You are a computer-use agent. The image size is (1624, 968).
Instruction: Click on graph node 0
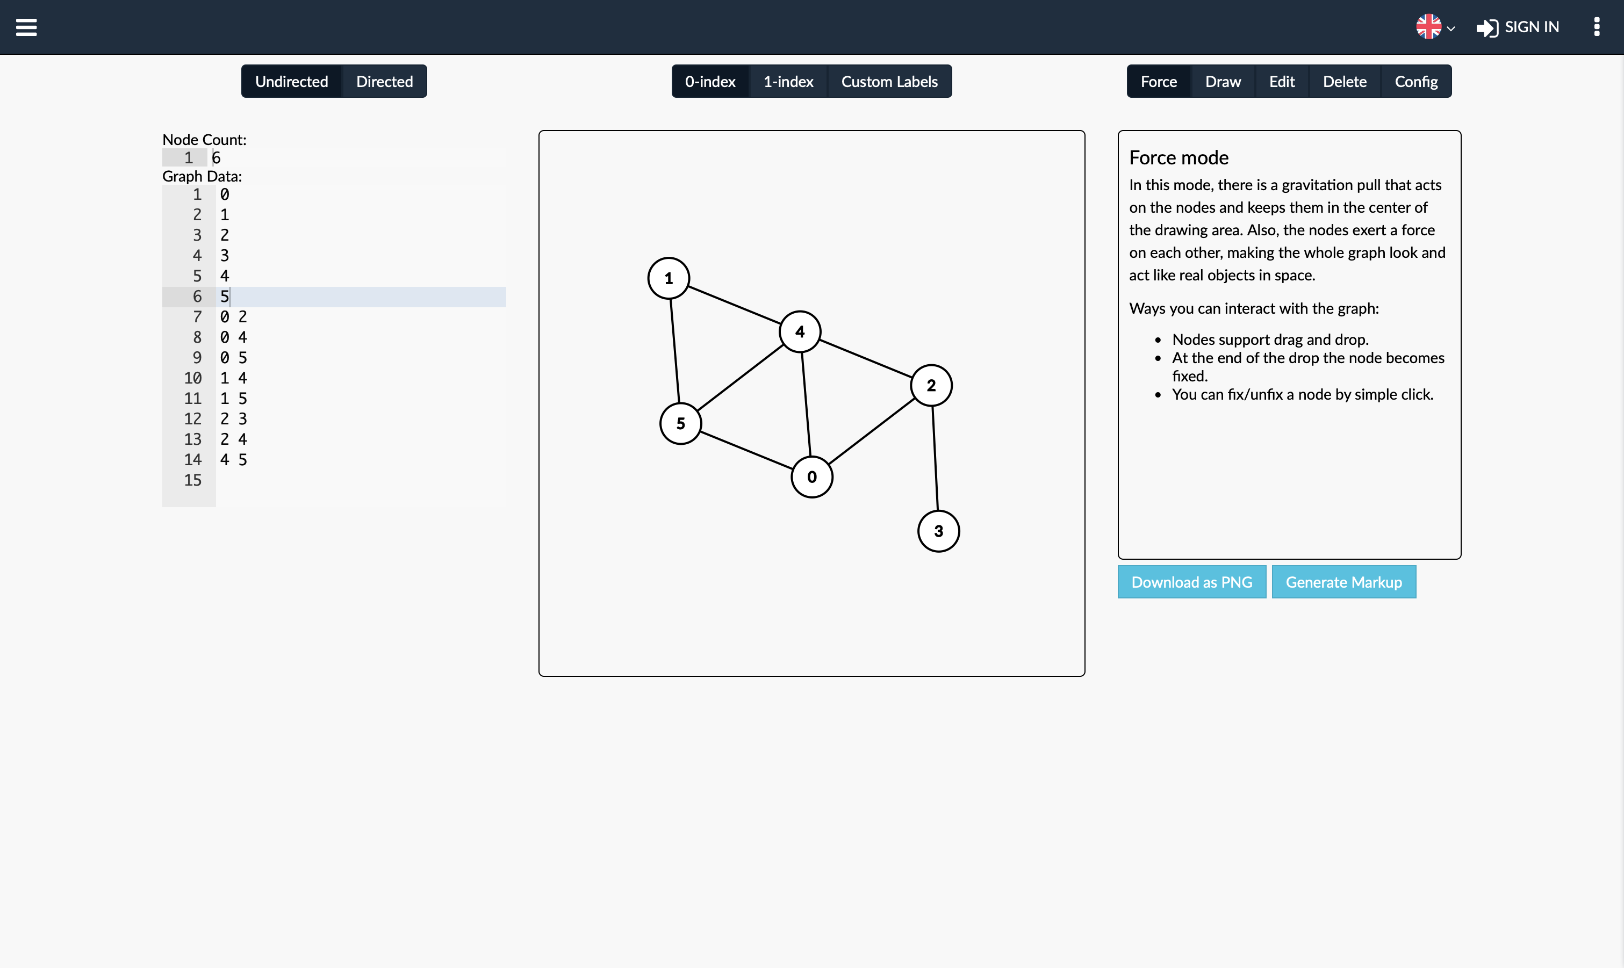(x=811, y=476)
